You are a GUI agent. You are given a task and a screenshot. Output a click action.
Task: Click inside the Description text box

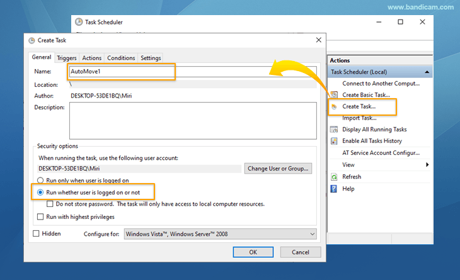pyautogui.click(x=193, y=121)
